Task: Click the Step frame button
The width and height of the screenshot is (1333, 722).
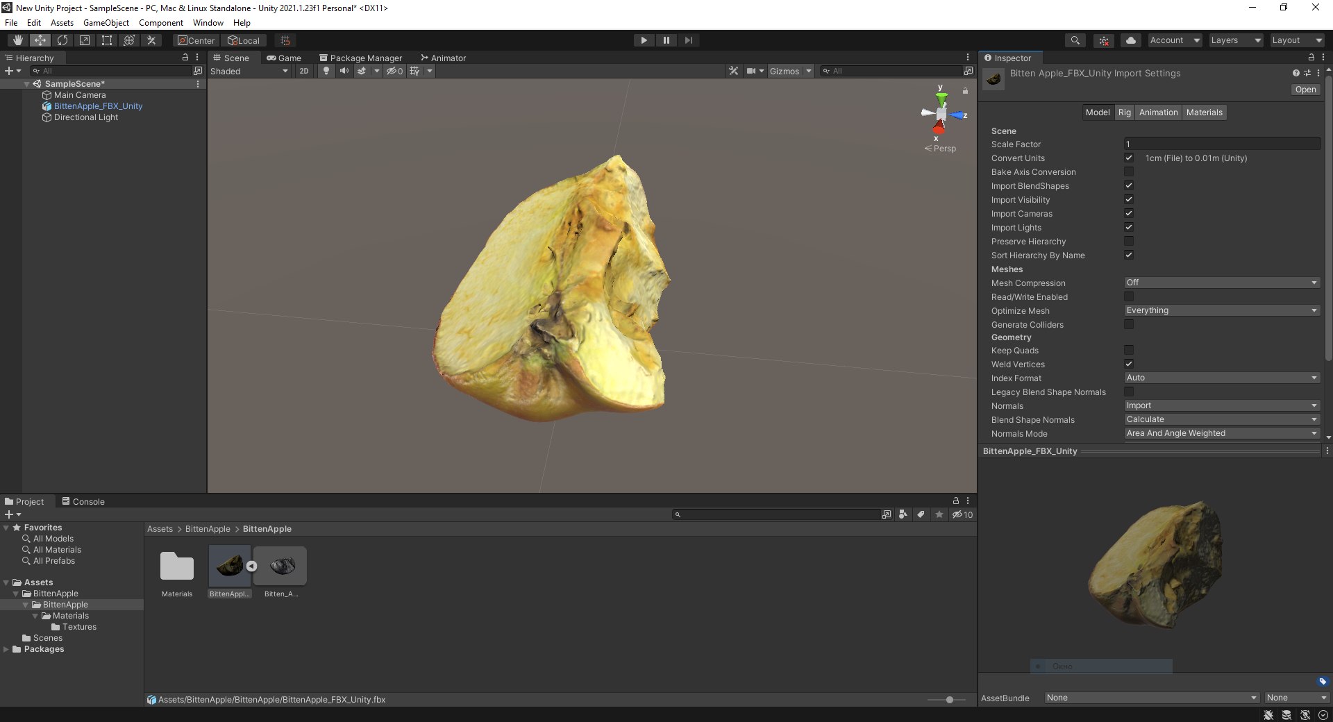Action: point(688,40)
